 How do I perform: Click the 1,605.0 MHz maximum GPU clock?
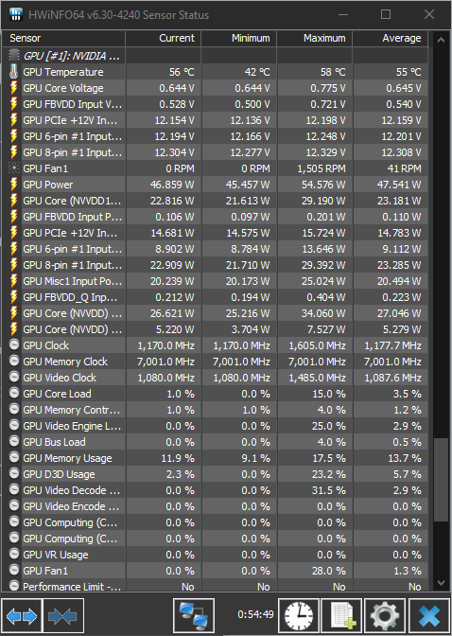coord(317,345)
